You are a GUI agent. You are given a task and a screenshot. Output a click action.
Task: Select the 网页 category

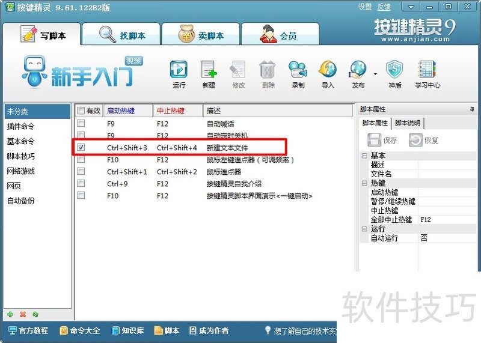tap(37, 186)
